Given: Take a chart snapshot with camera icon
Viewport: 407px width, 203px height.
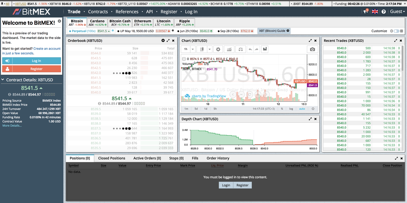Looking at the screenshot, I should (312, 49).
